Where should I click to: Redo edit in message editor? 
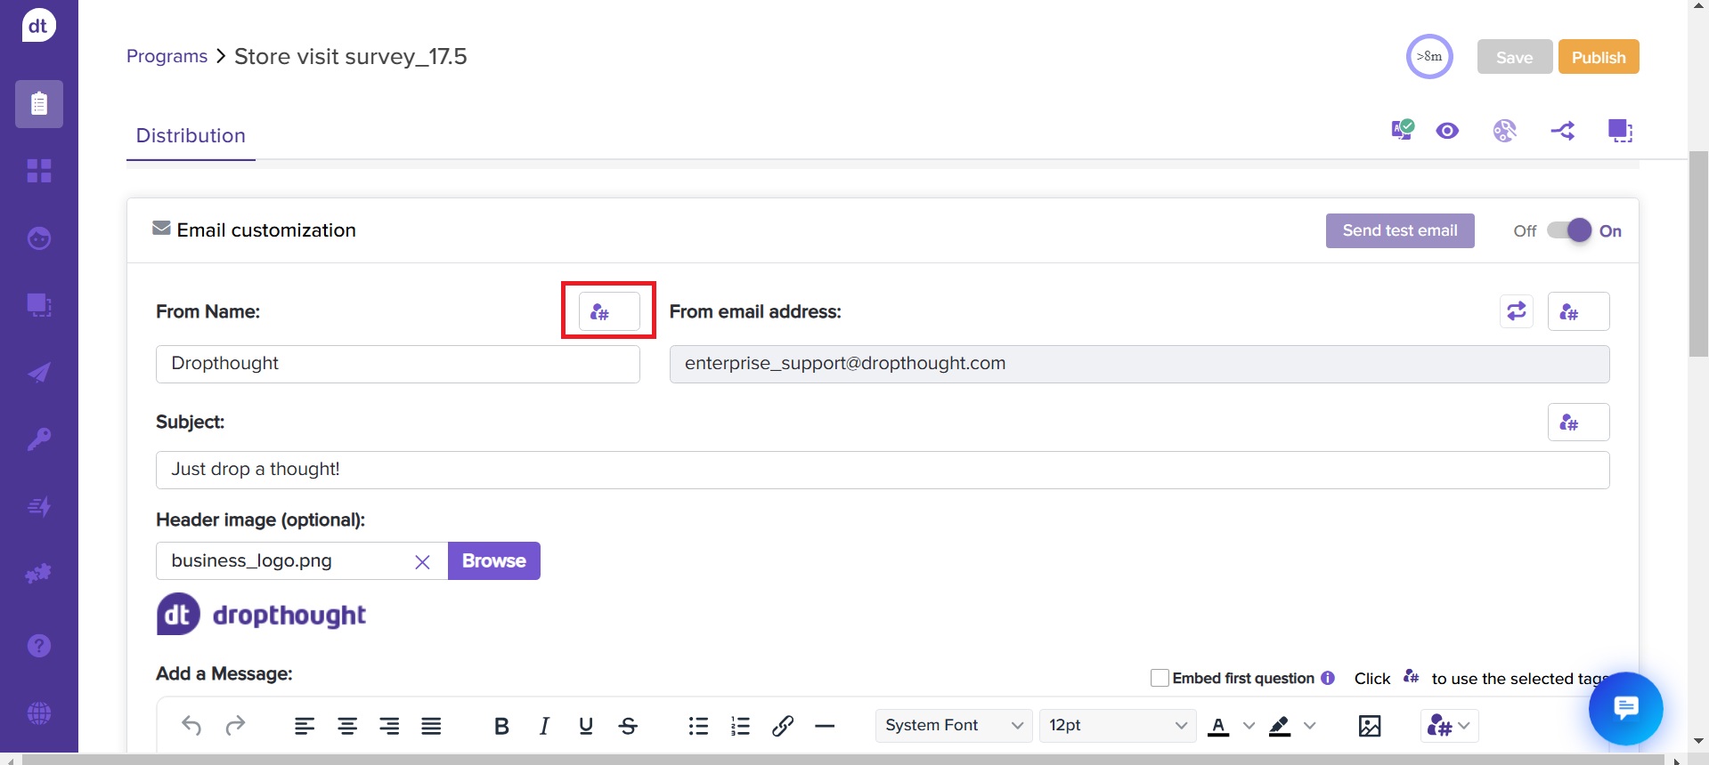235,726
